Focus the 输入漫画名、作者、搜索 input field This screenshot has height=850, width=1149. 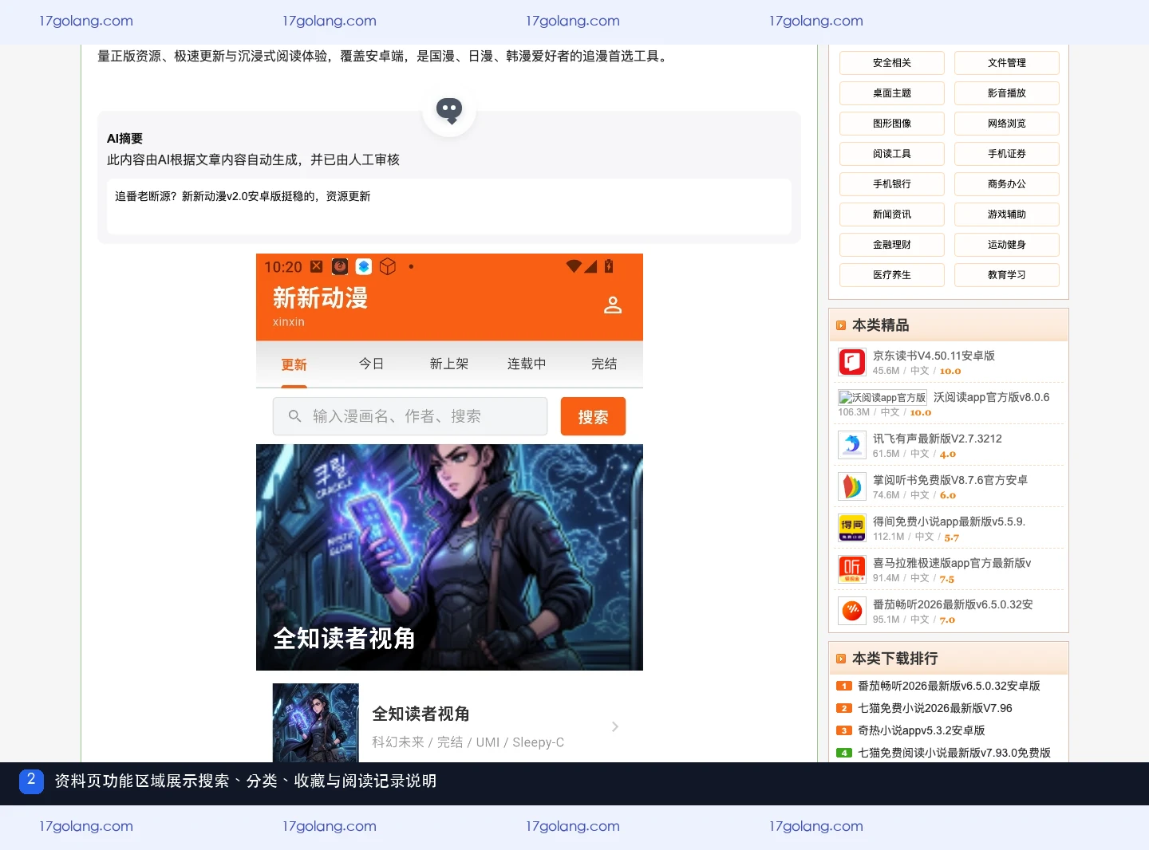tap(410, 416)
